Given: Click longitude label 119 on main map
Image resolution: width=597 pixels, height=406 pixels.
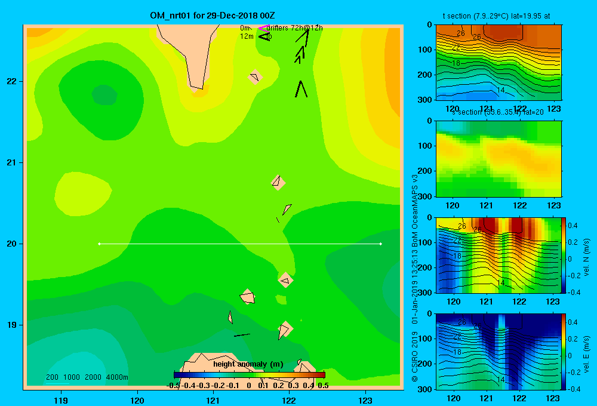Looking at the screenshot, I should coord(61,400).
